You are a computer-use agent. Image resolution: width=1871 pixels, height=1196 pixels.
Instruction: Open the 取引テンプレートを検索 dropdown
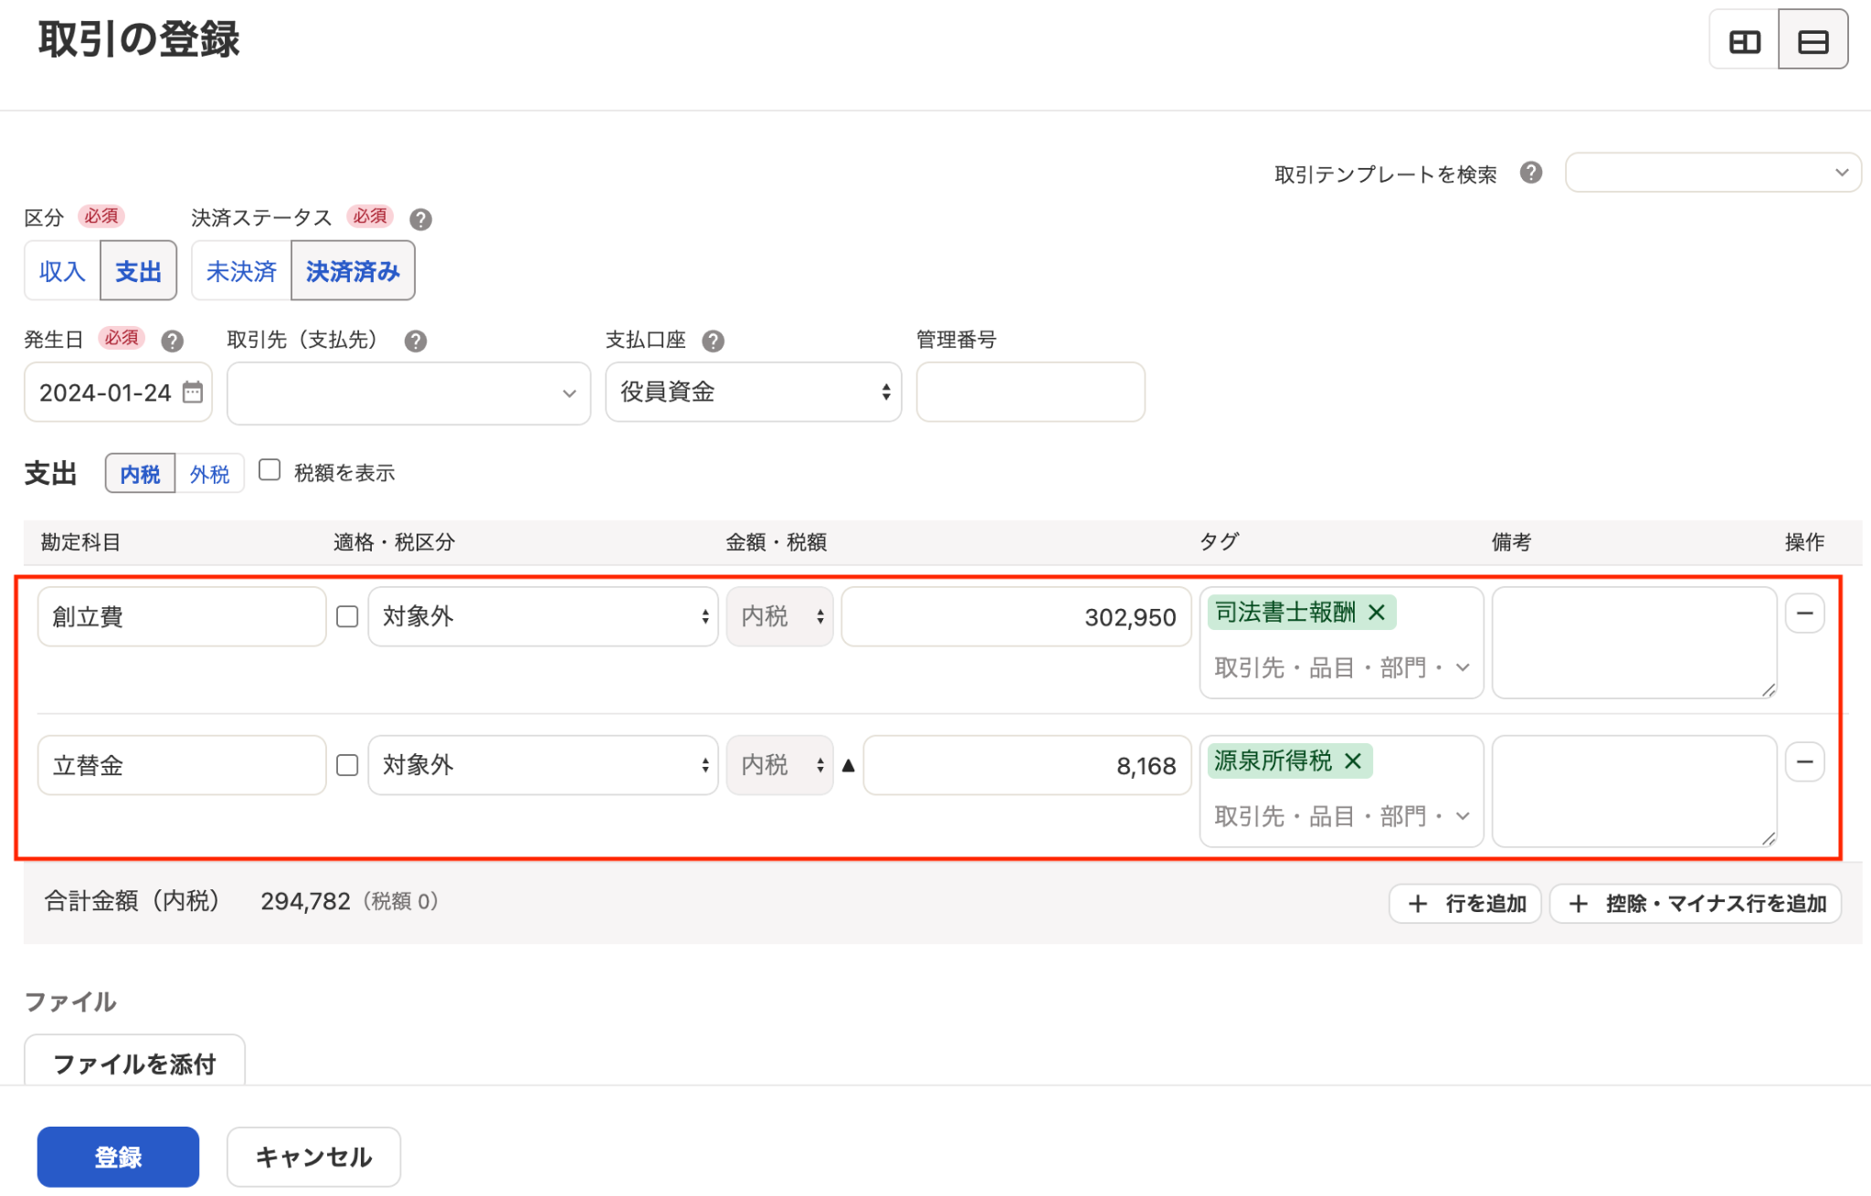point(1713,173)
